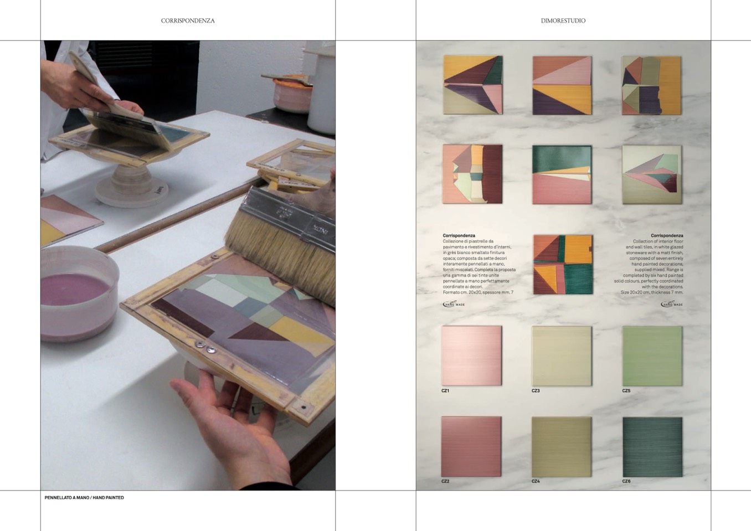751x531 pixels.
Task: Select the green-over-pink decorated tile
Action: (x=562, y=174)
